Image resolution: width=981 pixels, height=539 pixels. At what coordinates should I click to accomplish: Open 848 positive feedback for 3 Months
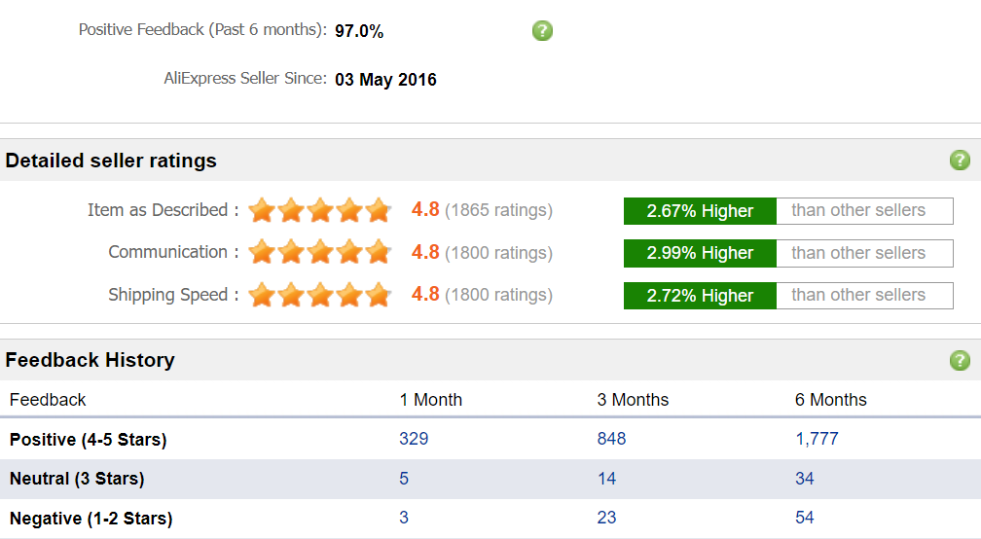click(611, 439)
